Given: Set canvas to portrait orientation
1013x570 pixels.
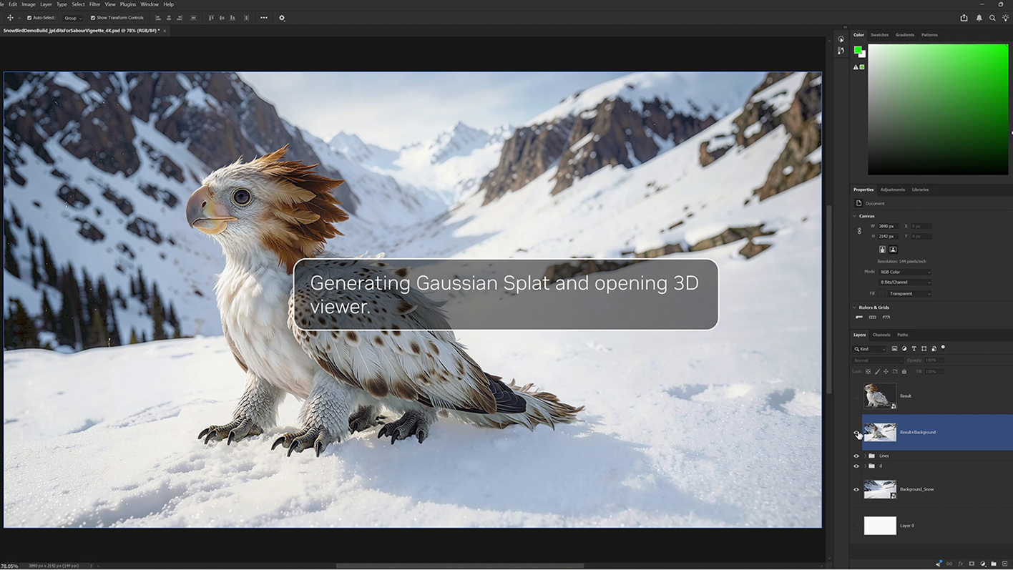Looking at the screenshot, I should tap(883, 250).
